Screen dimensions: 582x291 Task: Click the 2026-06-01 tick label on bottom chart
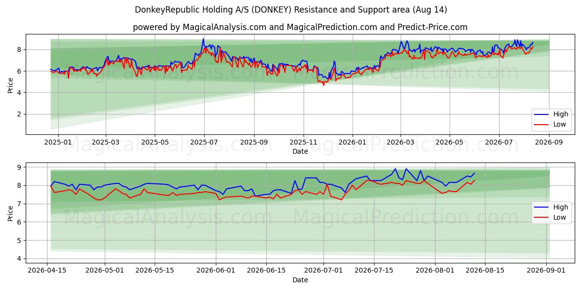tap(216, 272)
